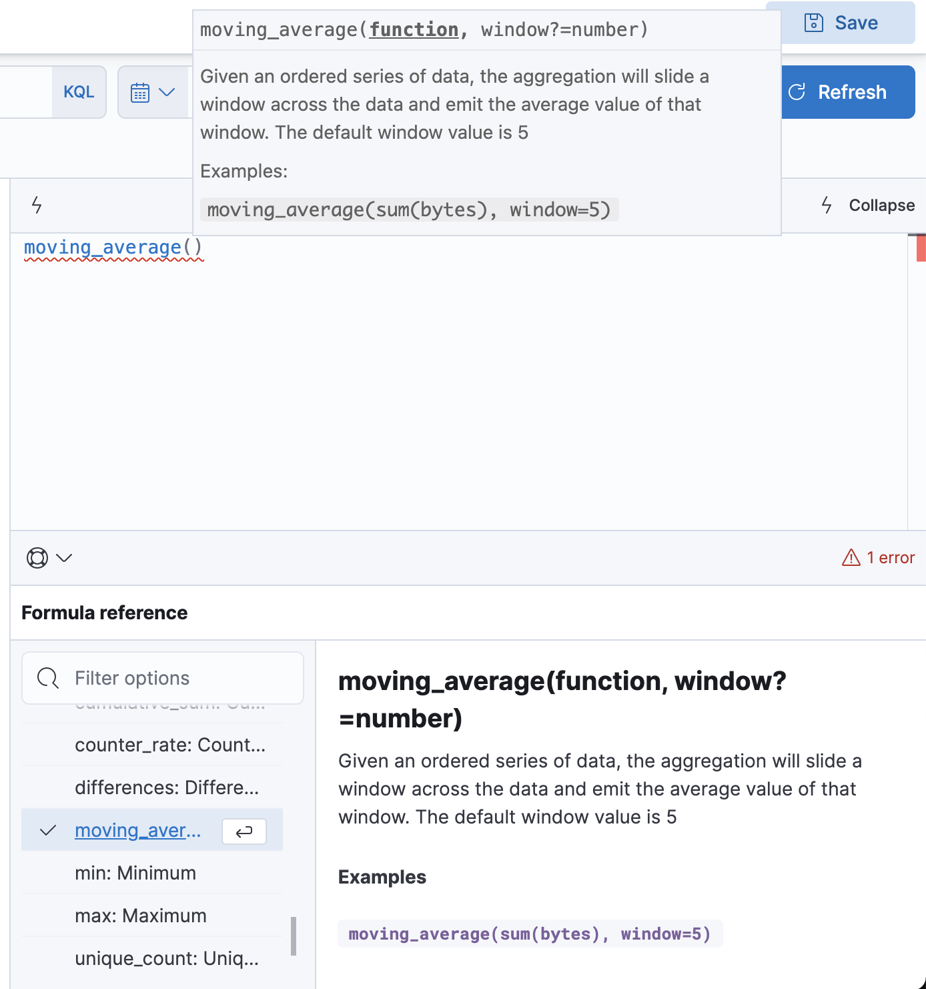This screenshot has width=926, height=989.
Task: Focus the Filter options search field
Action: [163, 678]
